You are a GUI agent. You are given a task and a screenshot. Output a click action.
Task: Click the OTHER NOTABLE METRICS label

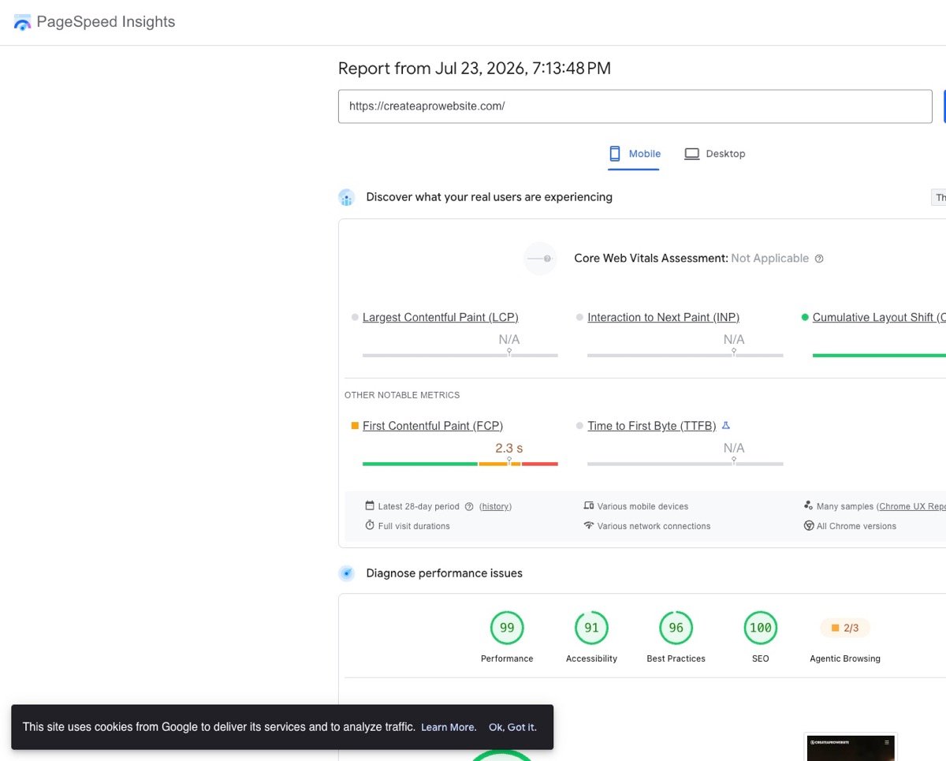pos(402,395)
